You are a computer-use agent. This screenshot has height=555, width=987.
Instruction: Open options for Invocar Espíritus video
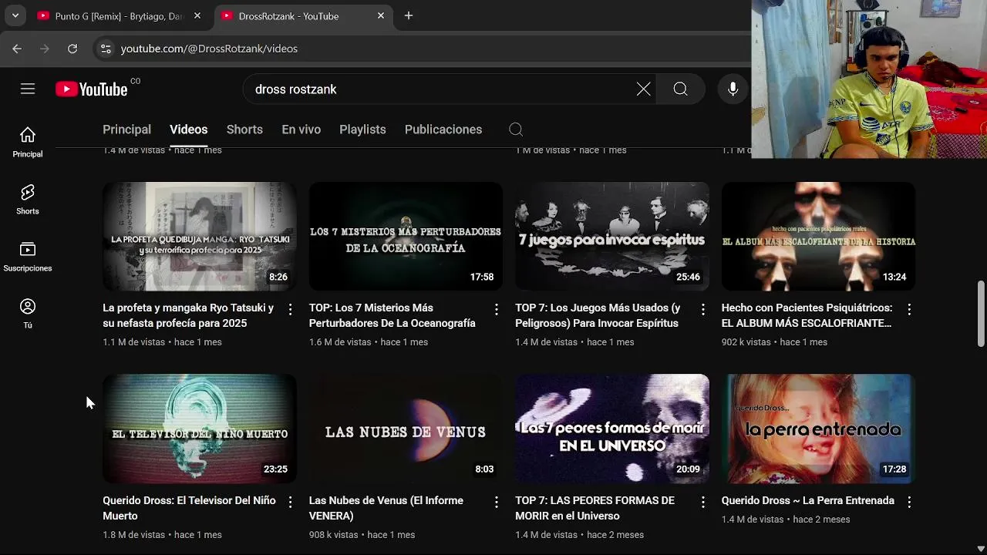tap(702, 309)
